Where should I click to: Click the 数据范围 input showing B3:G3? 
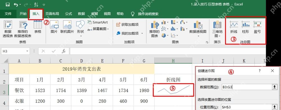point(247,87)
